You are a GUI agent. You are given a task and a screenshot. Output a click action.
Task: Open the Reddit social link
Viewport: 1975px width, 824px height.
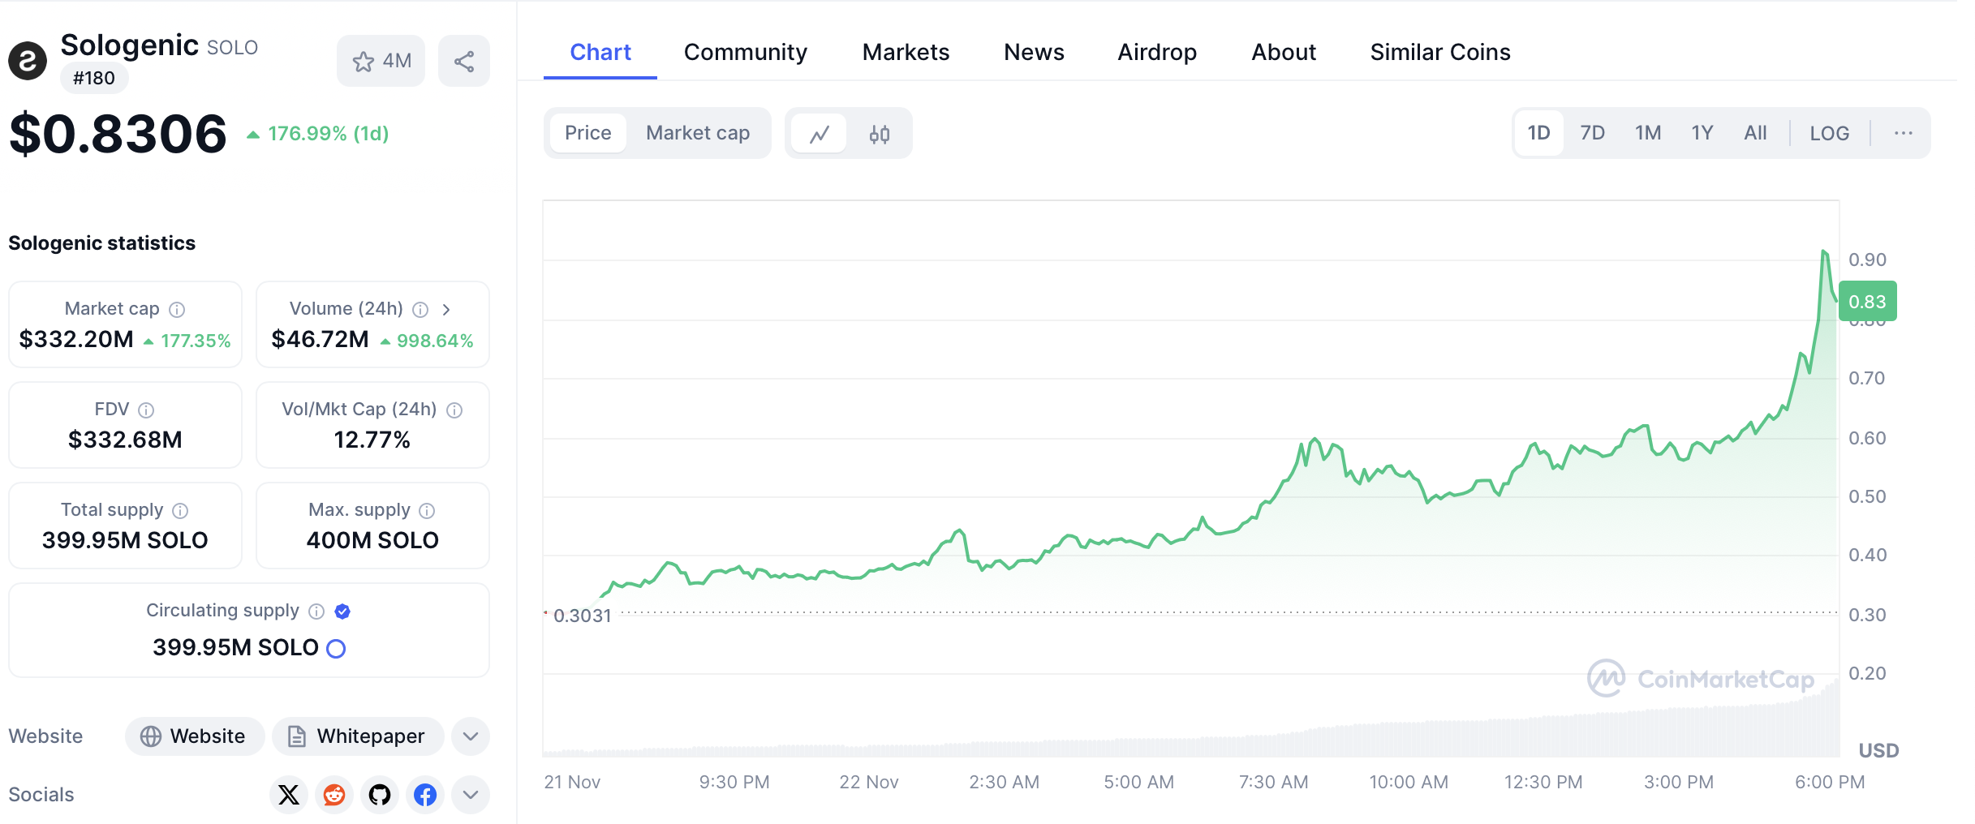pyautogui.click(x=334, y=795)
